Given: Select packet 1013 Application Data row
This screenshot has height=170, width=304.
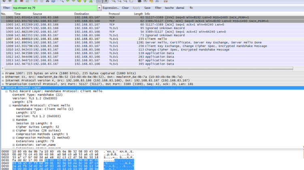Looking at the screenshot, I should click(x=152, y=60).
